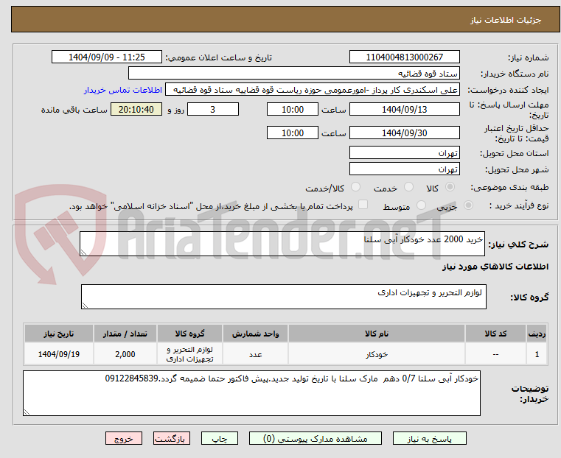The image size is (561, 458).
Task: Click the کد کالا column header
Action: [x=495, y=334]
